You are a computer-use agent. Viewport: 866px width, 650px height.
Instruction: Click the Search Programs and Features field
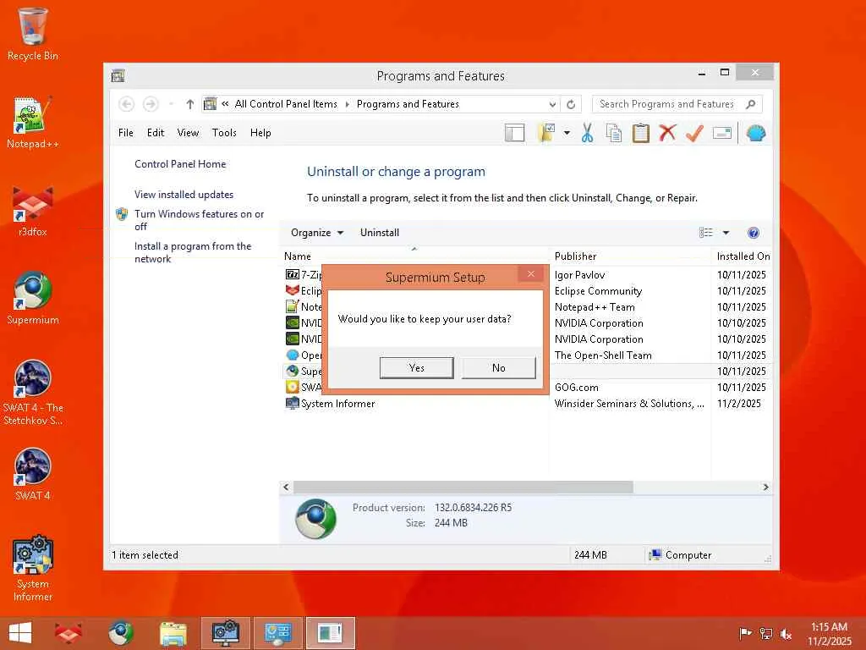point(666,104)
